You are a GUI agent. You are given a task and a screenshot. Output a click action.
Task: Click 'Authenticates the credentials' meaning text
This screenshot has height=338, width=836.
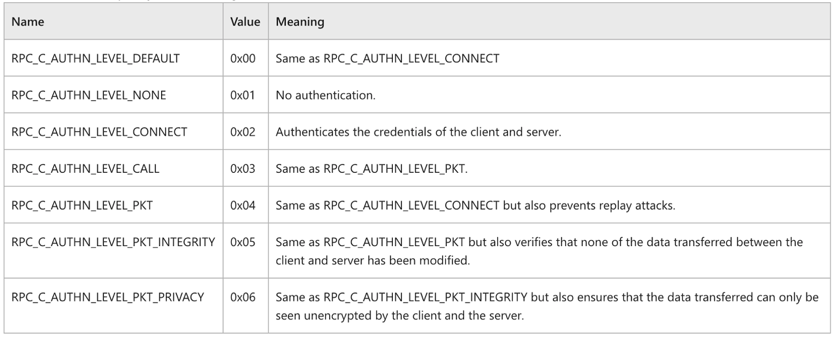pyautogui.click(x=418, y=132)
